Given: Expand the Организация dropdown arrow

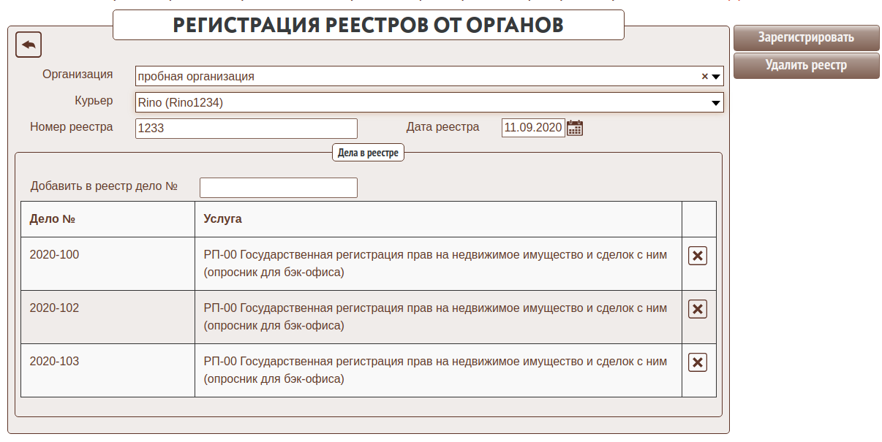Looking at the screenshot, I should (717, 76).
